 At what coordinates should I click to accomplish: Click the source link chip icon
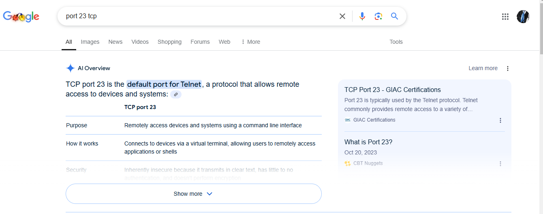click(x=175, y=94)
